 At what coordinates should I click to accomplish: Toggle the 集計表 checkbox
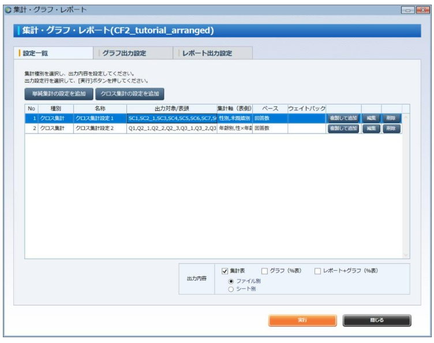point(225,271)
